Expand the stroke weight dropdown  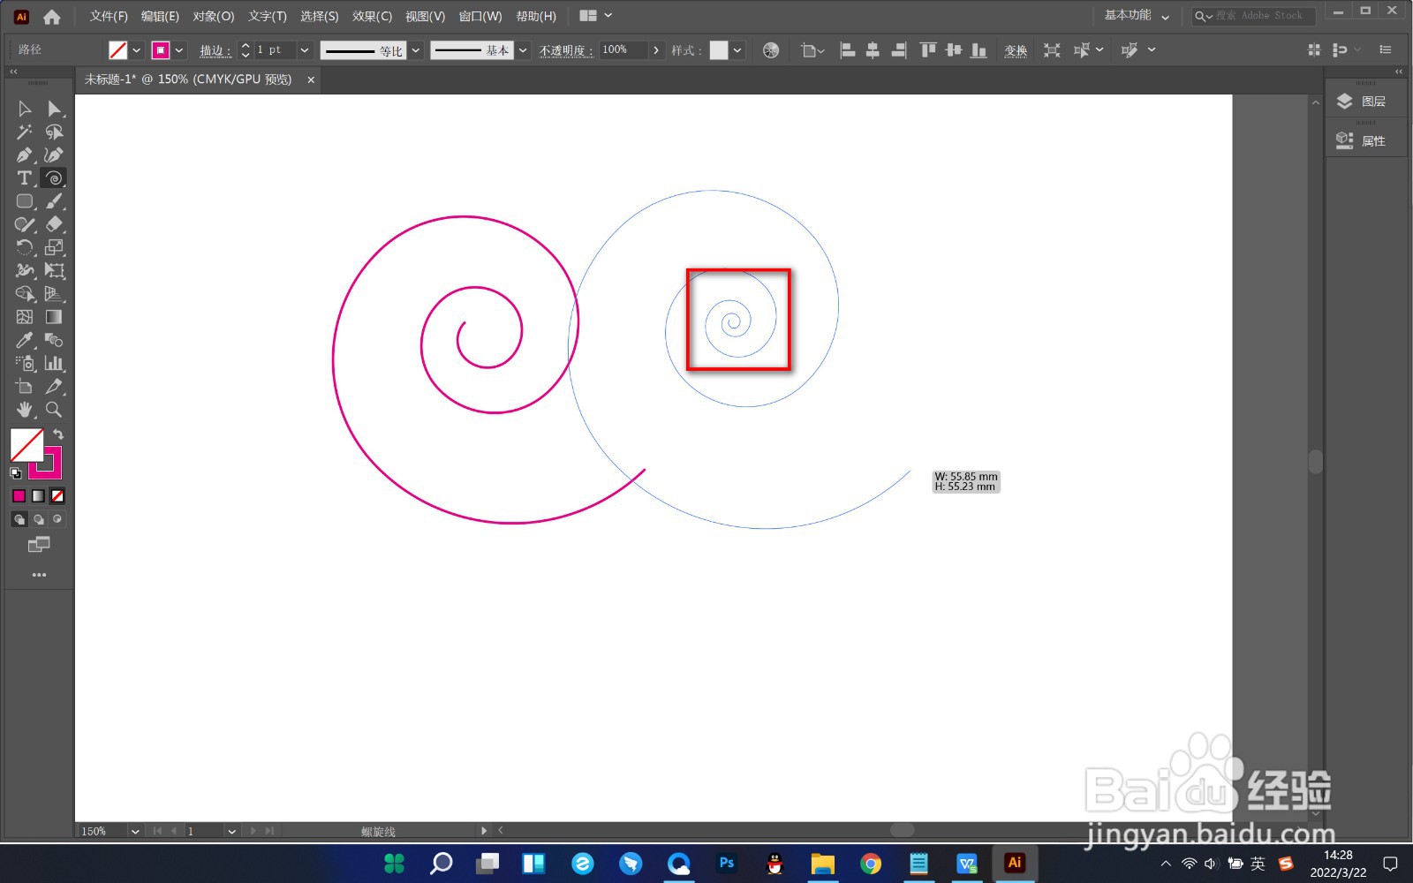pyautogui.click(x=305, y=50)
